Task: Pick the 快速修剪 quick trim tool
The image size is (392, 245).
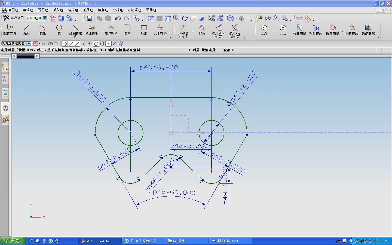Action: coord(92,30)
